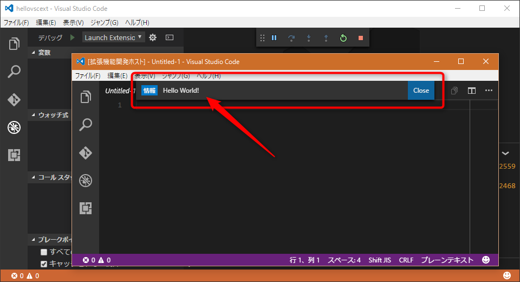Open ファイル(F) menu in extension host window
The width and height of the screenshot is (520, 282).
click(88, 76)
